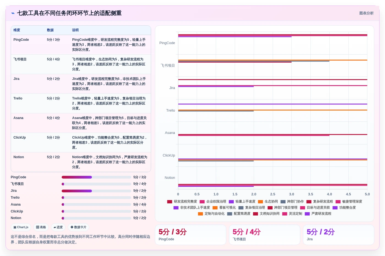The width and height of the screenshot is (385, 256).
Task: Click the Jira label on the chart axis
Action: click(172, 88)
